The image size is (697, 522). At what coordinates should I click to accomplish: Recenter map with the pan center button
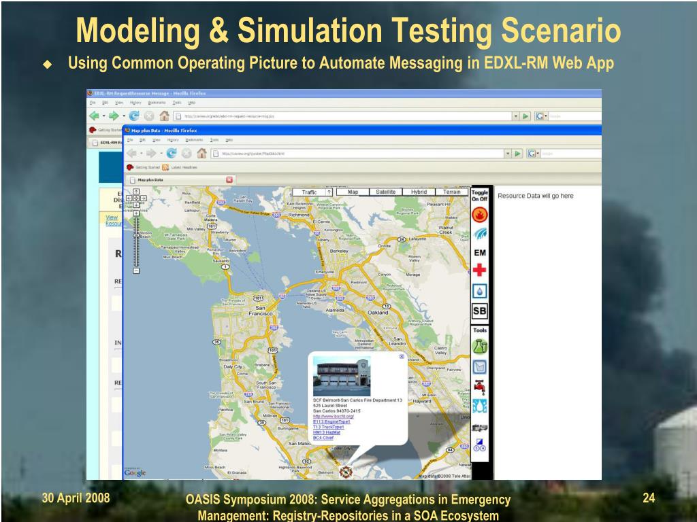point(136,198)
